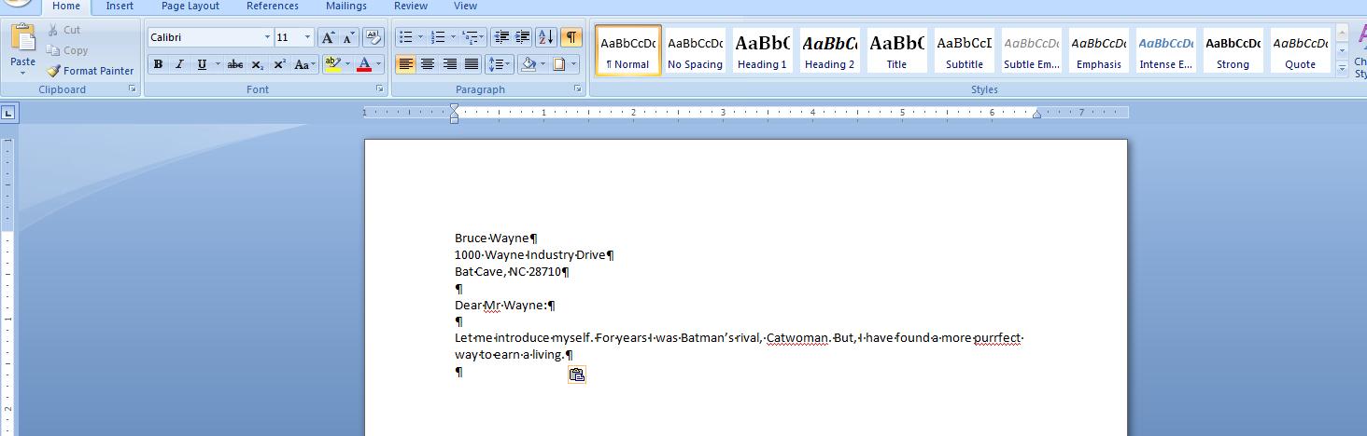Click the Paste Options smart tag

(x=577, y=375)
